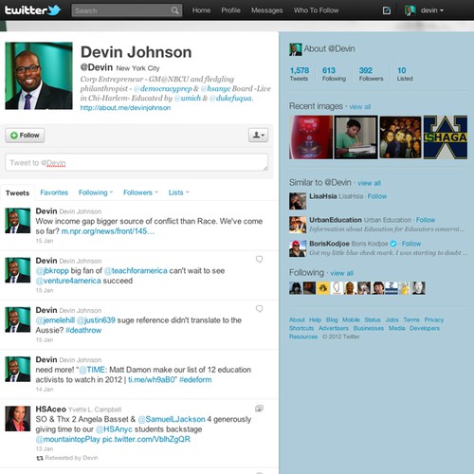Open the photo icon on HSAceo tweet
This screenshot has width=474, height=474.
[259, 409]
